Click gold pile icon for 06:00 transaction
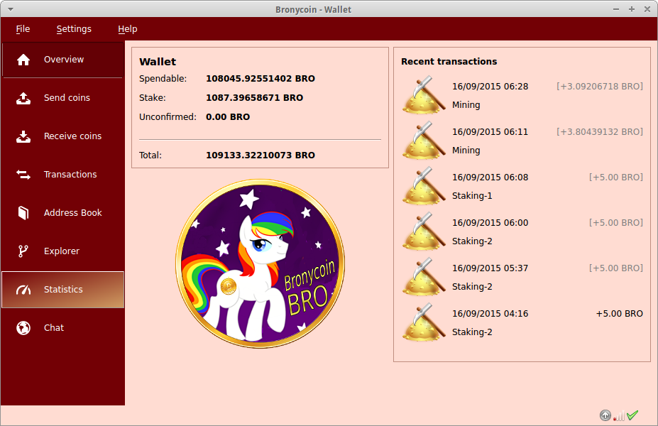Screen dimensions: 658x426 point(424,231)
